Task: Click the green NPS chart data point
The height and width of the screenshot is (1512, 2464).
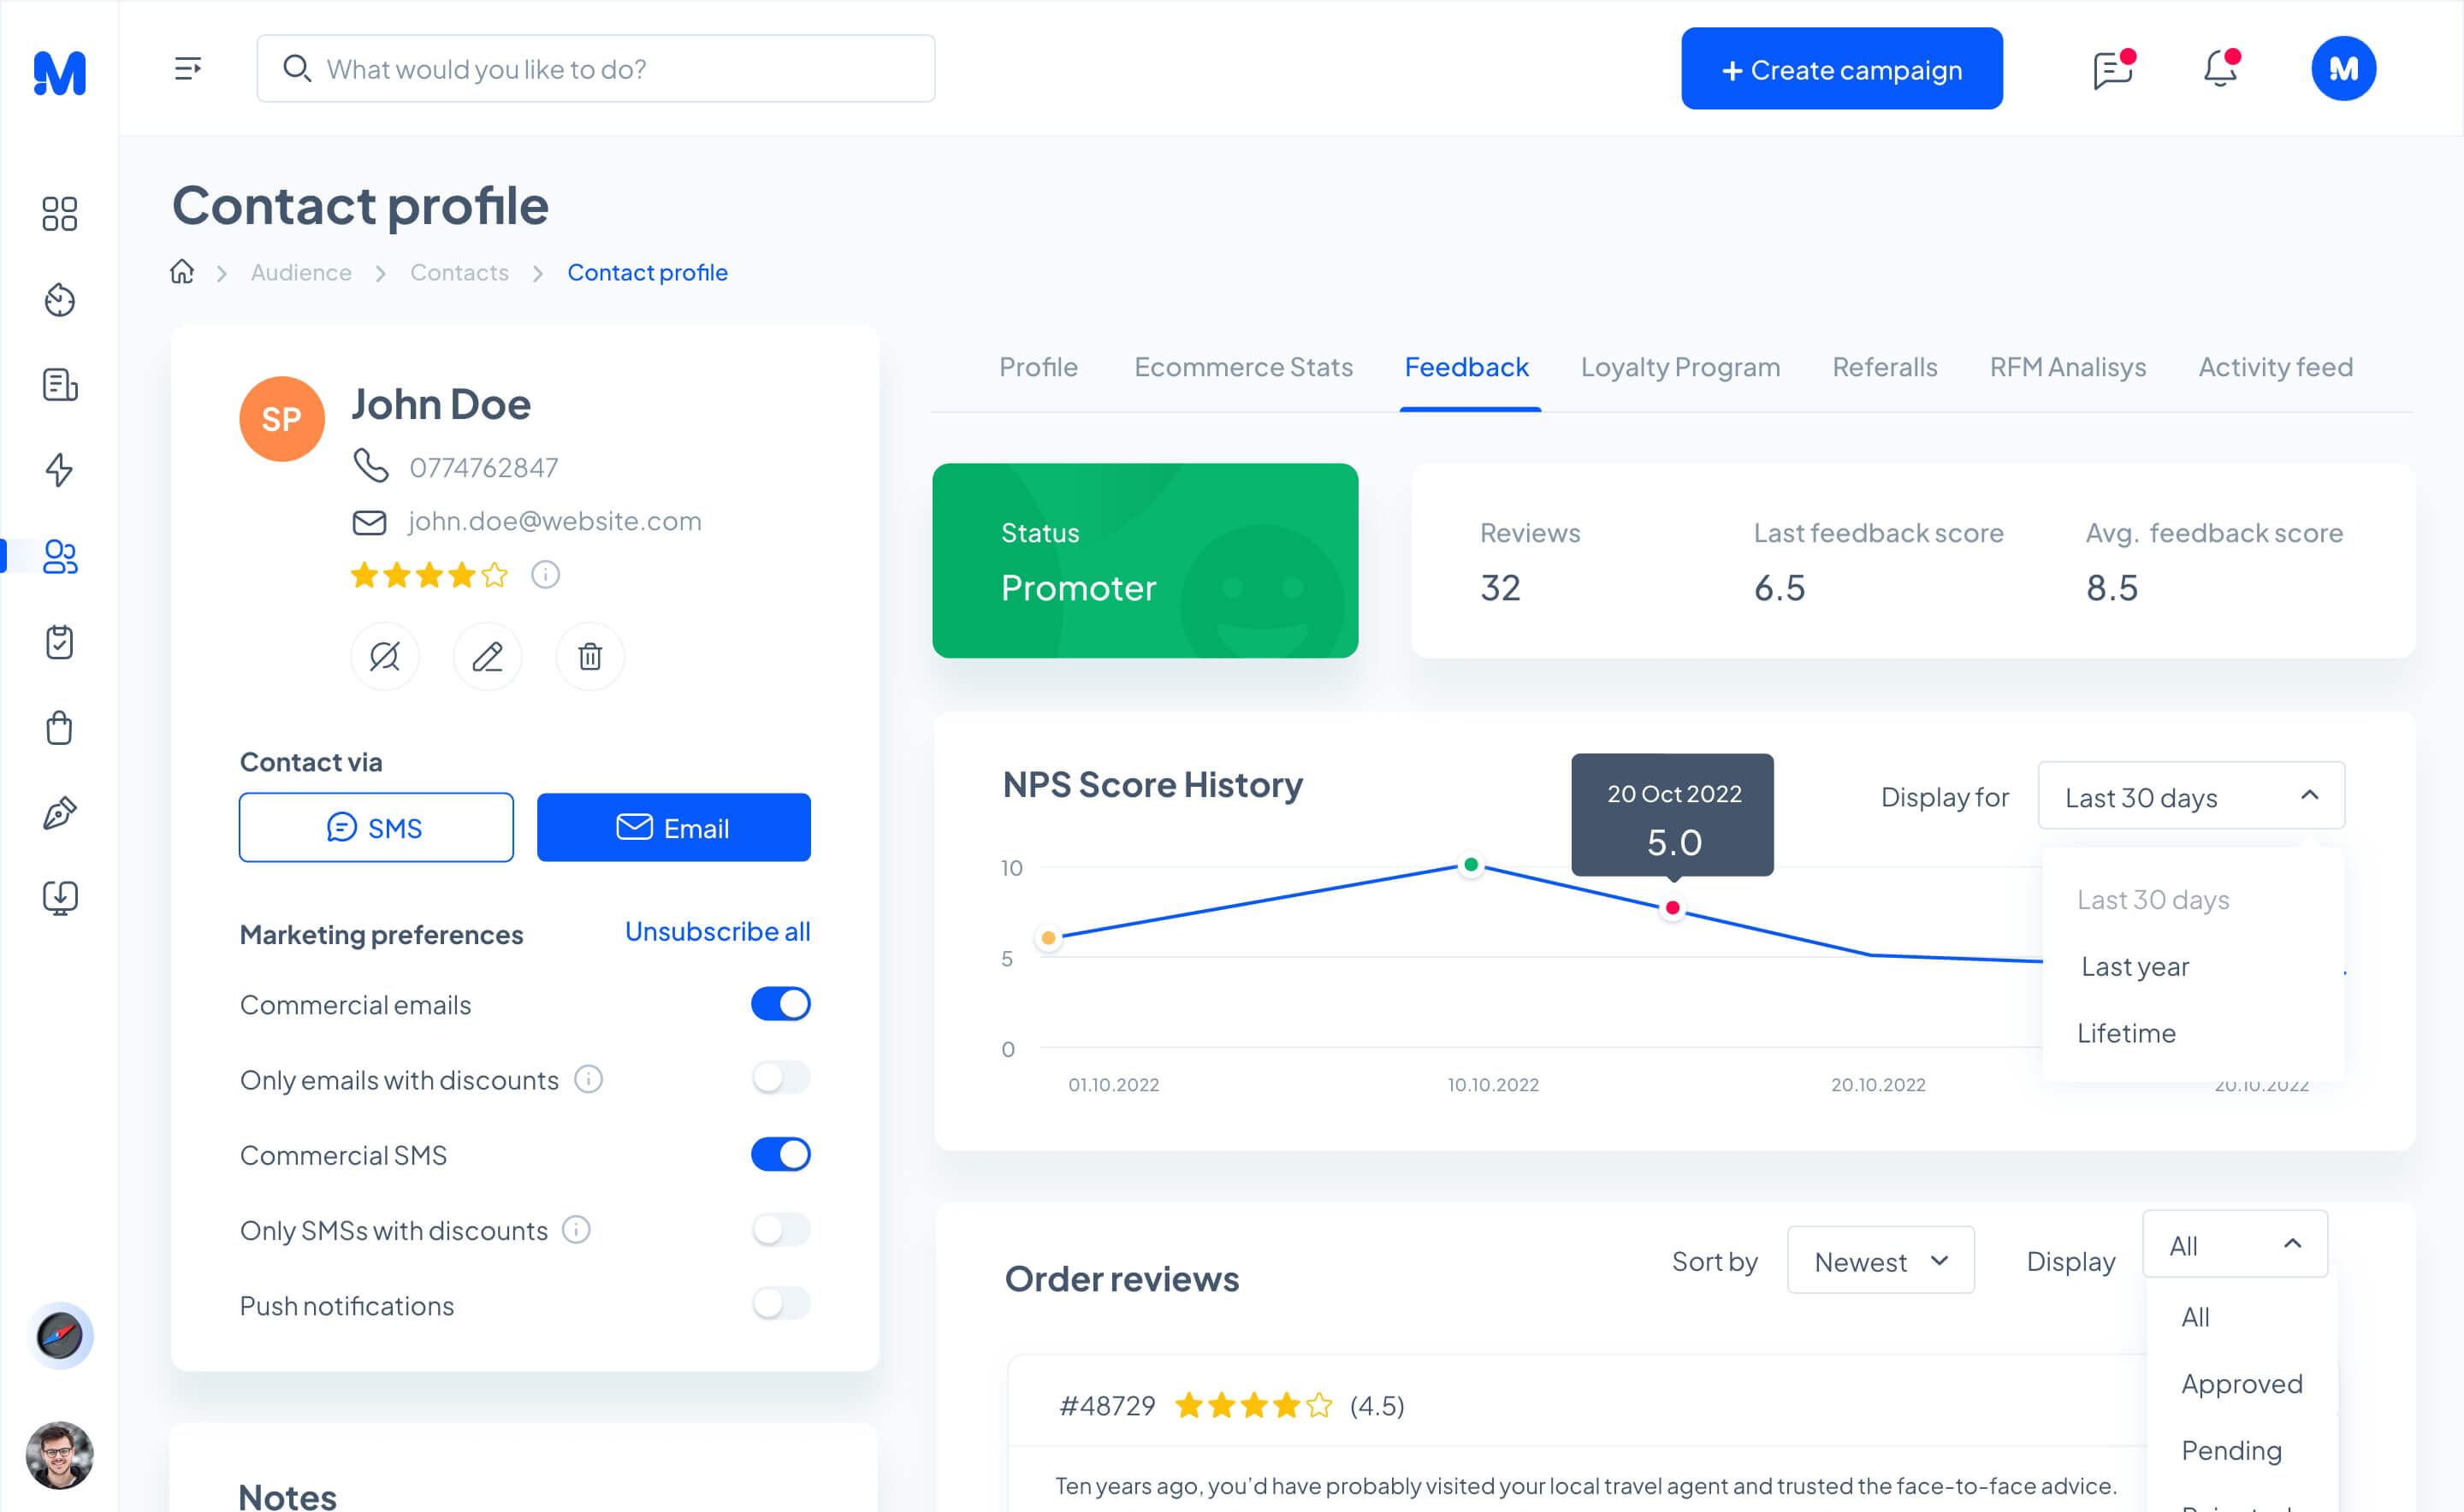Action: [1471, 865]
